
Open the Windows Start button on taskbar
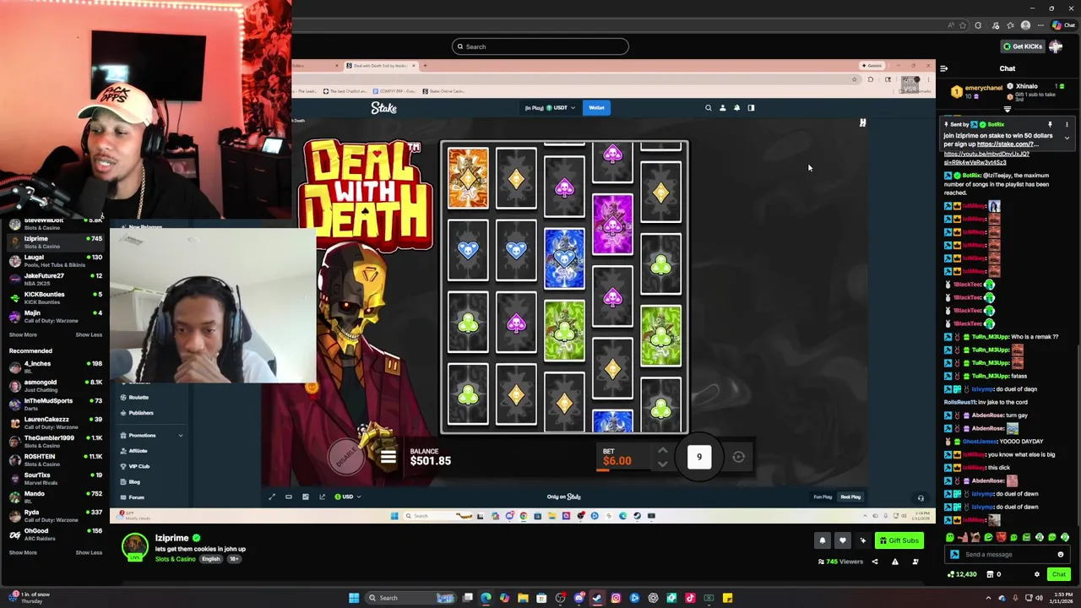point(354,598)
